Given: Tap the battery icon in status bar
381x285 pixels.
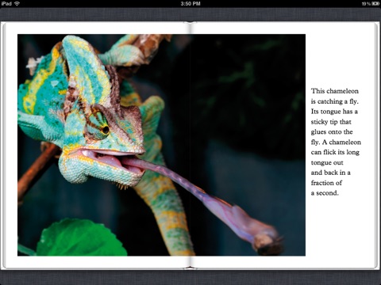Looking at the screenshot, I should click(375, 4).
